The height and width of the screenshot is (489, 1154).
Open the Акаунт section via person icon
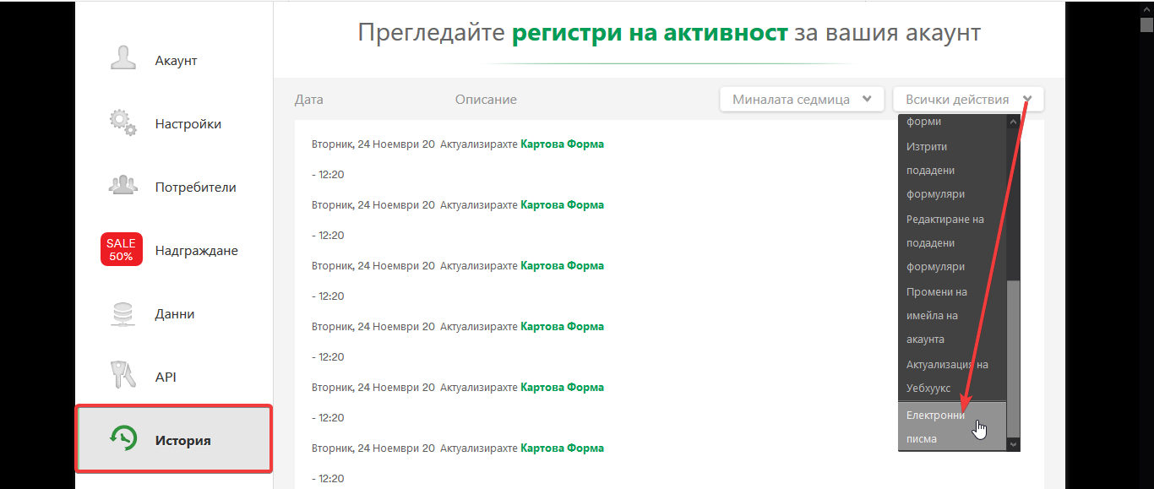[x=123, y=60]
